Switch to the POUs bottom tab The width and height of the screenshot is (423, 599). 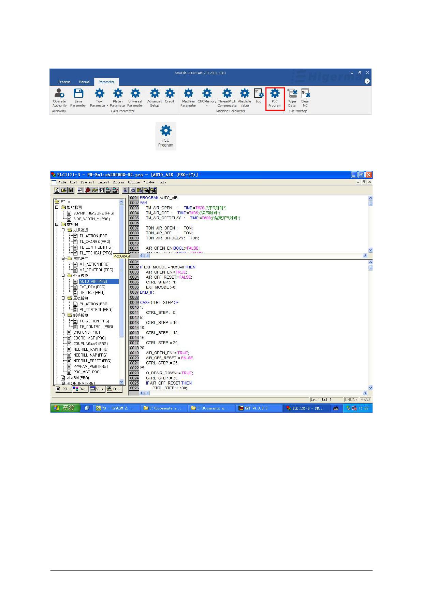pos(63,389)
